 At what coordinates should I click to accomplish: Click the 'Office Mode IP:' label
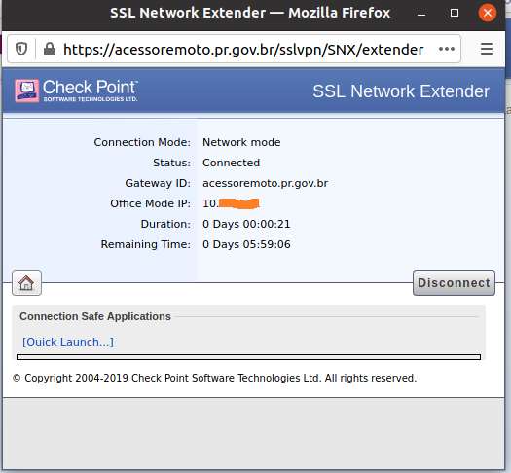[150, 203]
